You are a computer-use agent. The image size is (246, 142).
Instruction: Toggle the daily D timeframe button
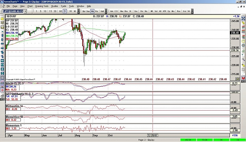coord(65,11)
